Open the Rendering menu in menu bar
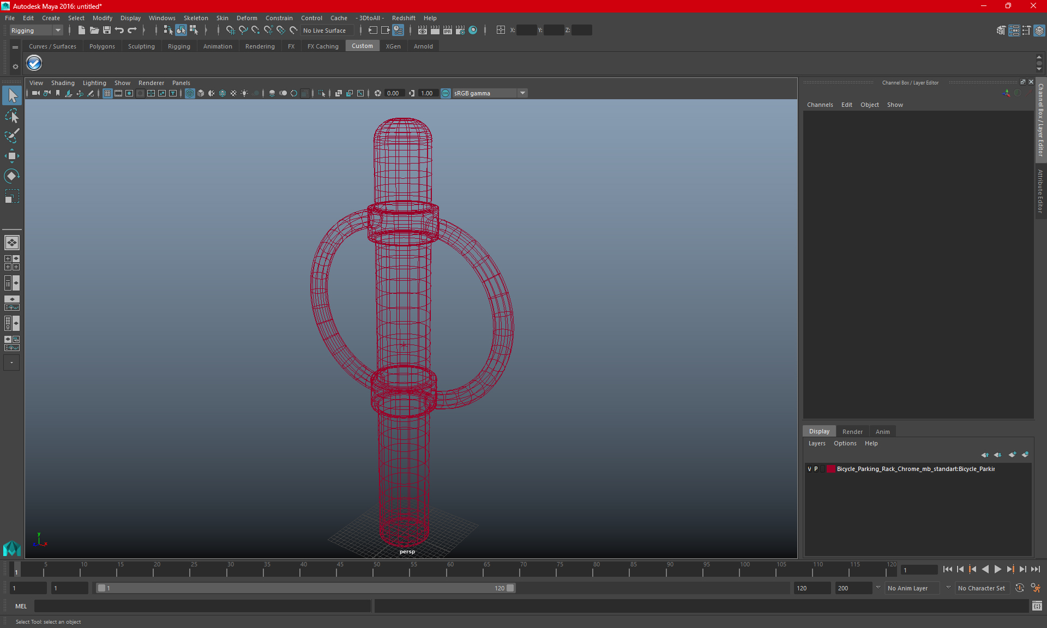 [x=260, y=46]
